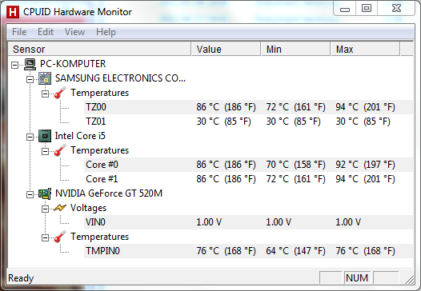Image resolution: width=421 pixels, height=291 pixels.
Task: Select the Core #0 sensor row
Action: pyautogui.click(x=248, y=165)
